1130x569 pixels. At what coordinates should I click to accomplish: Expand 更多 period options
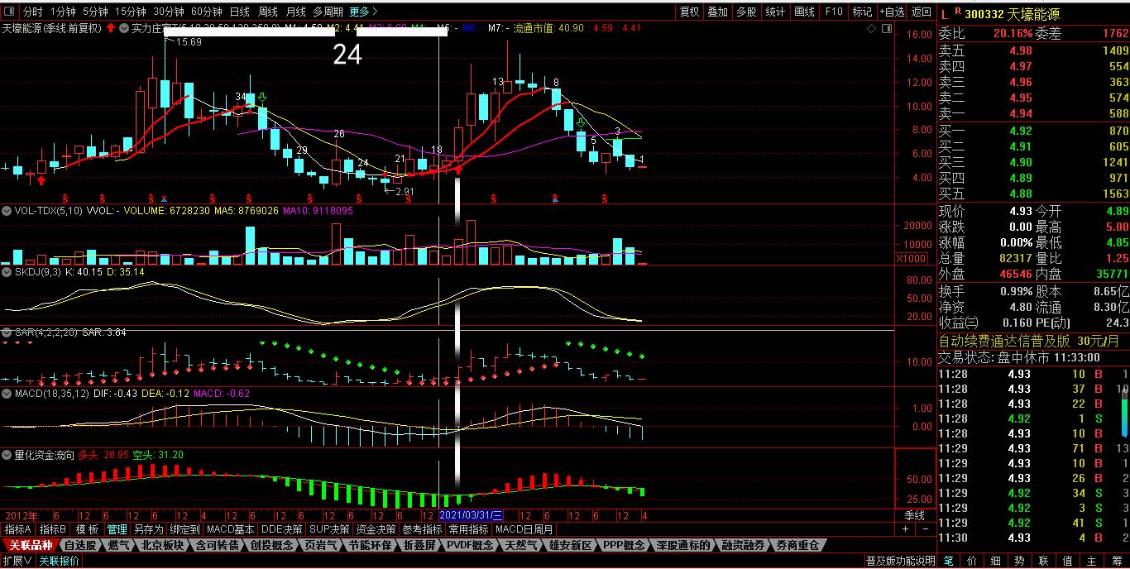pyautogui.click(x=363, y=12)
